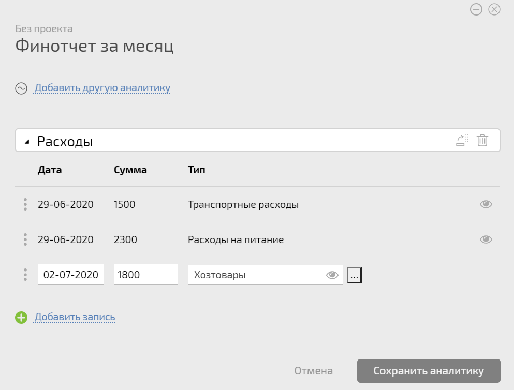Click the Дата column header
Image resolution: width=514 pixels, height=390 pixels.
coord(50,170)
